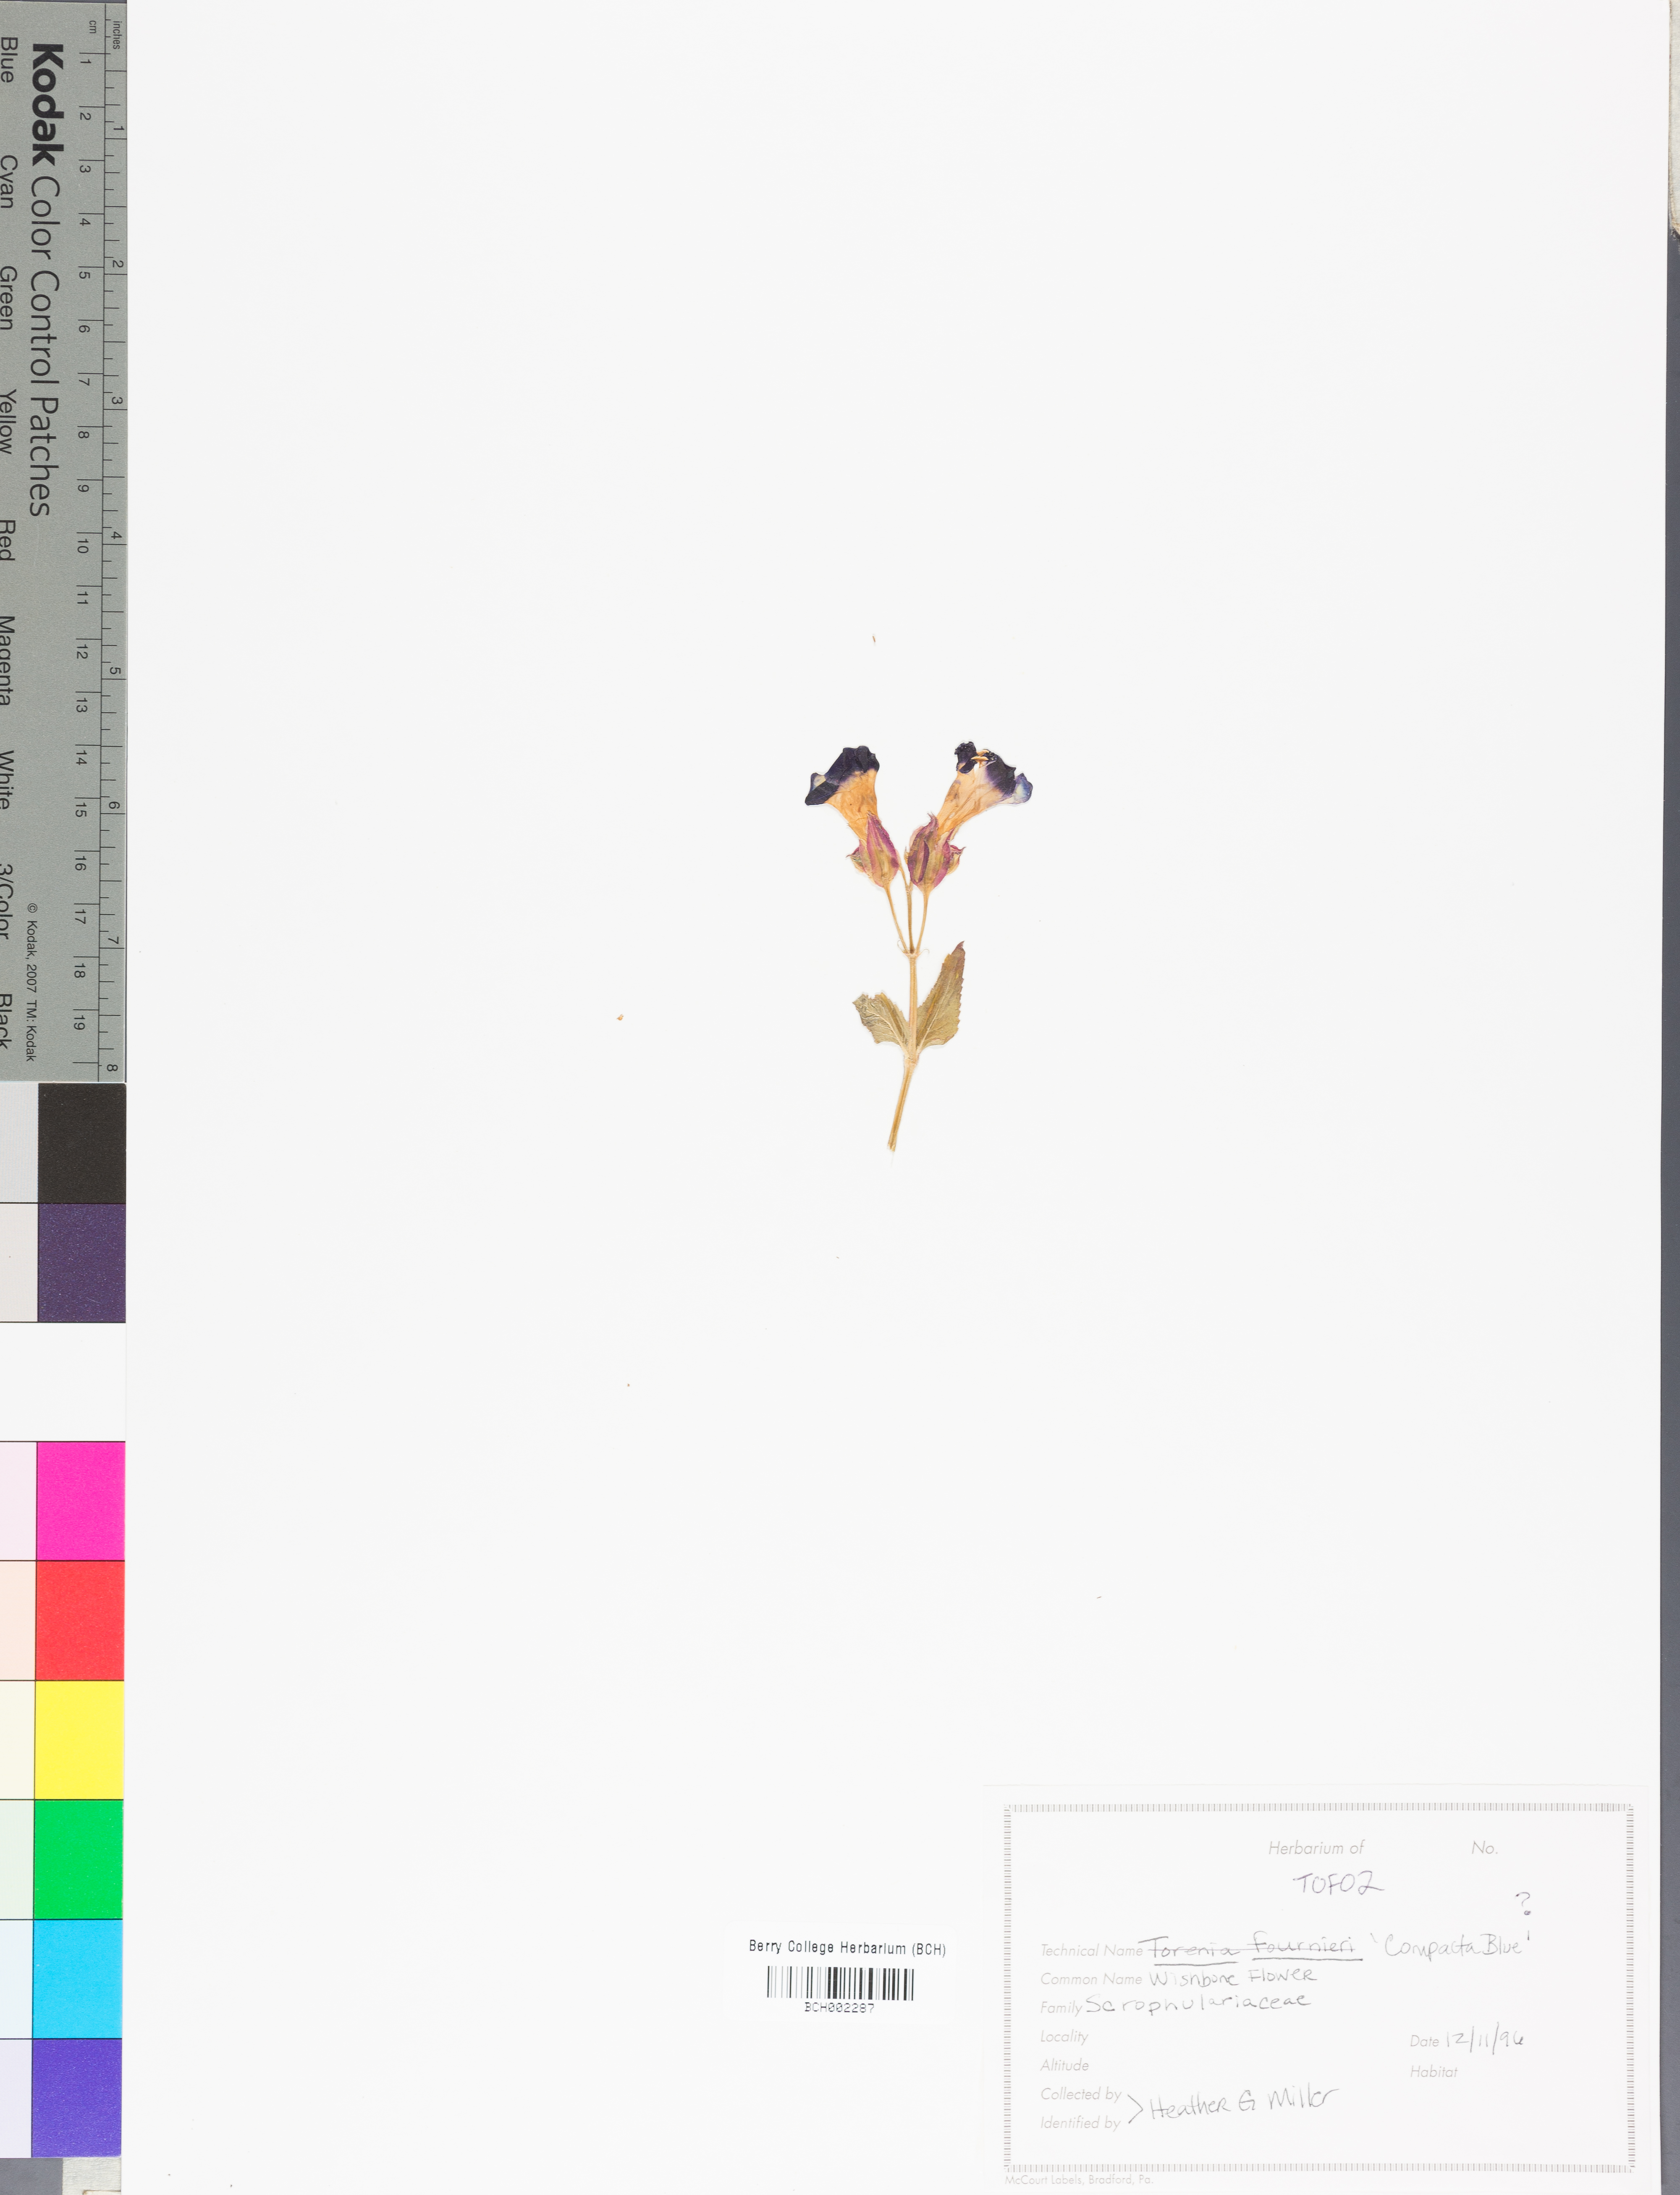The image size is (1680, 2195).
Task: Click the barcode under Berry College Herbarium
Action: (839, 1983)
